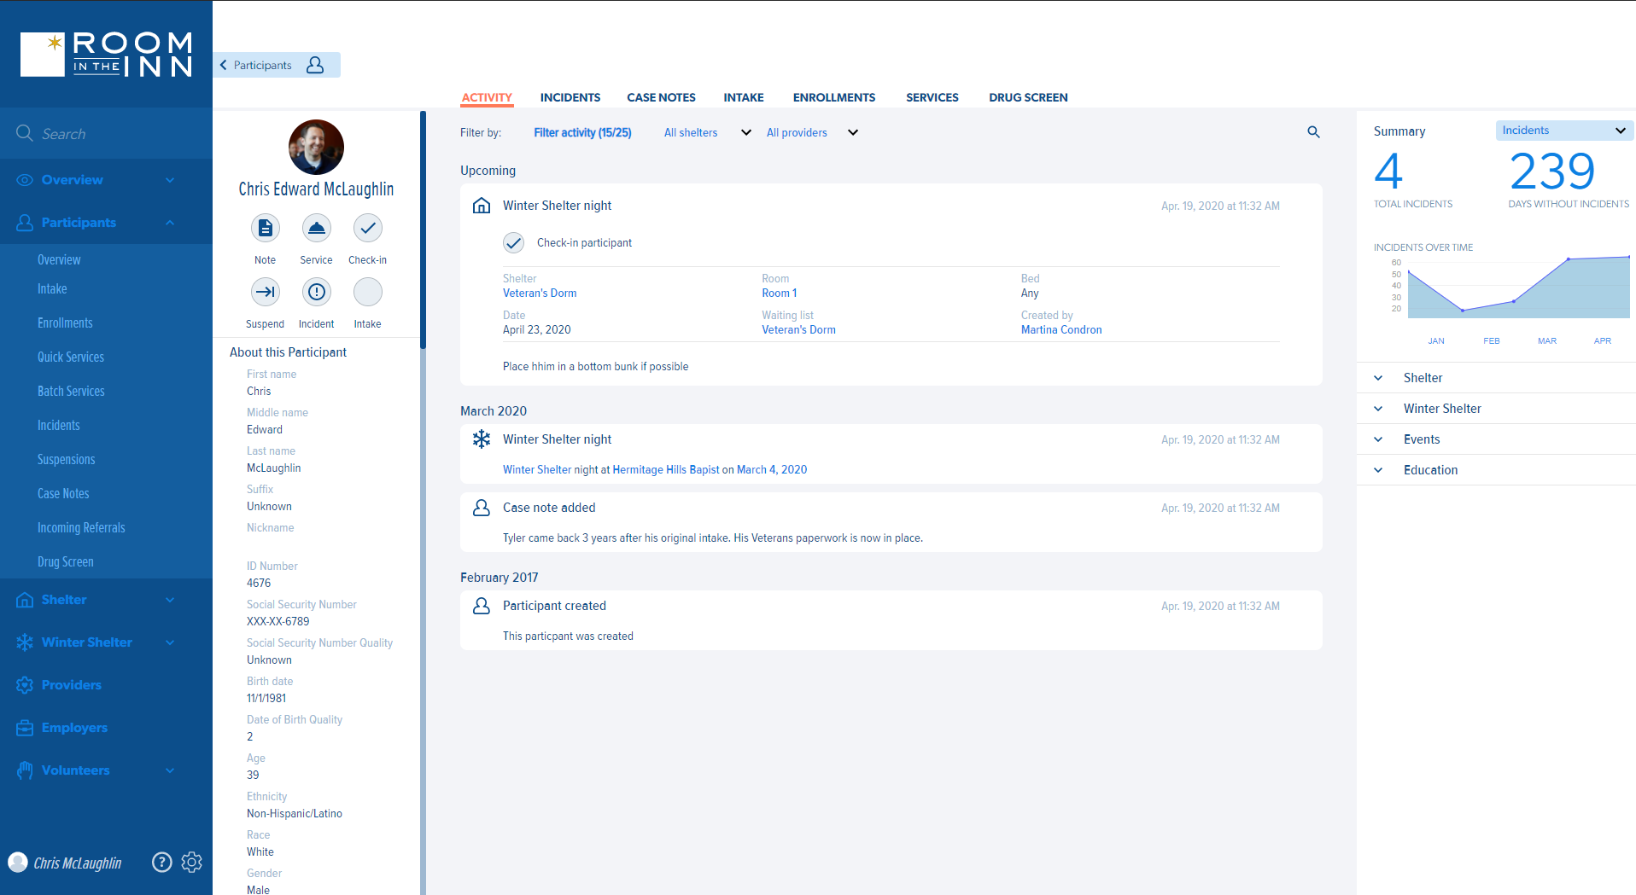The image size is (1636, 895).
Task: Toggle the Check-in participant checkmark
Action: [x=513, y=243]
